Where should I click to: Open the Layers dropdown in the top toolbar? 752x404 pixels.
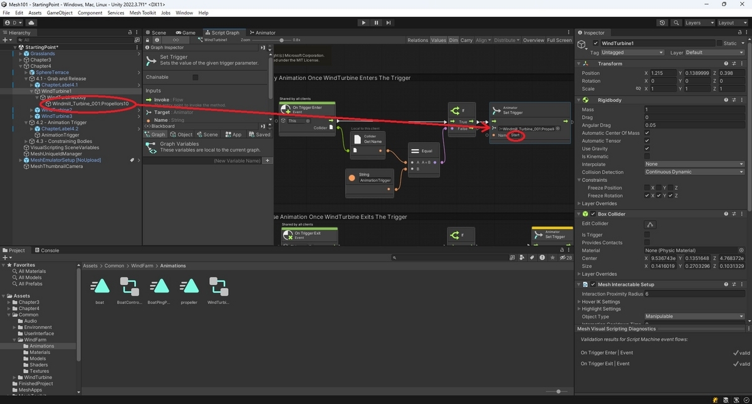point(699,23)
